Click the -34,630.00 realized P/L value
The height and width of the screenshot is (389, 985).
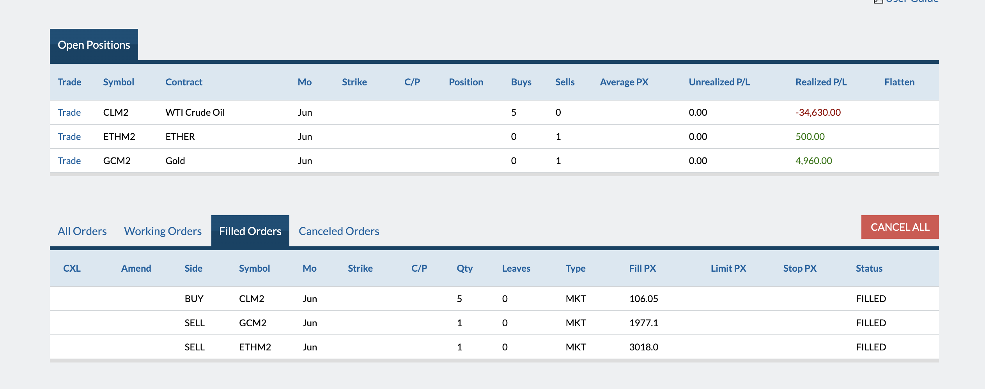(x=818, y=112)
